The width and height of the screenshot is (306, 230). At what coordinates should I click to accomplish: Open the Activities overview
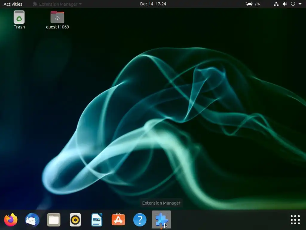[x=13, y=4]
